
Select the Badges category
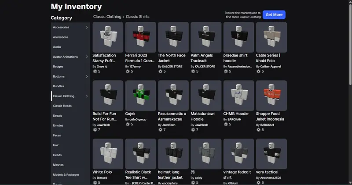(58, 67)
